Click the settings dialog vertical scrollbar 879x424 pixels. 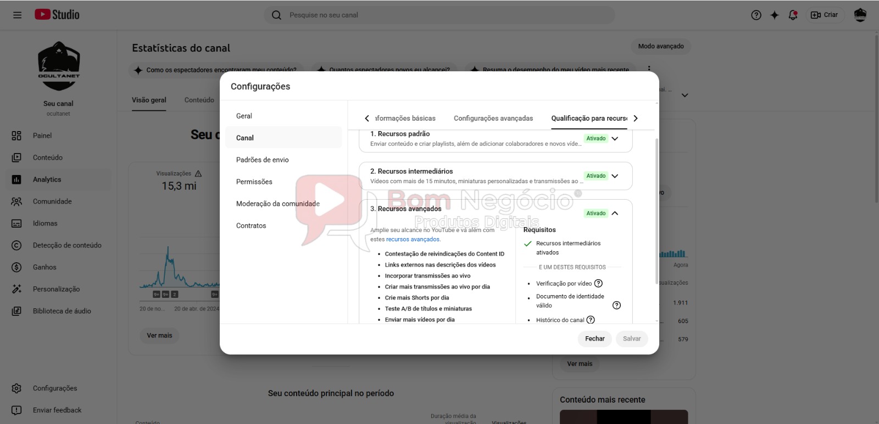tap(657, 211)
